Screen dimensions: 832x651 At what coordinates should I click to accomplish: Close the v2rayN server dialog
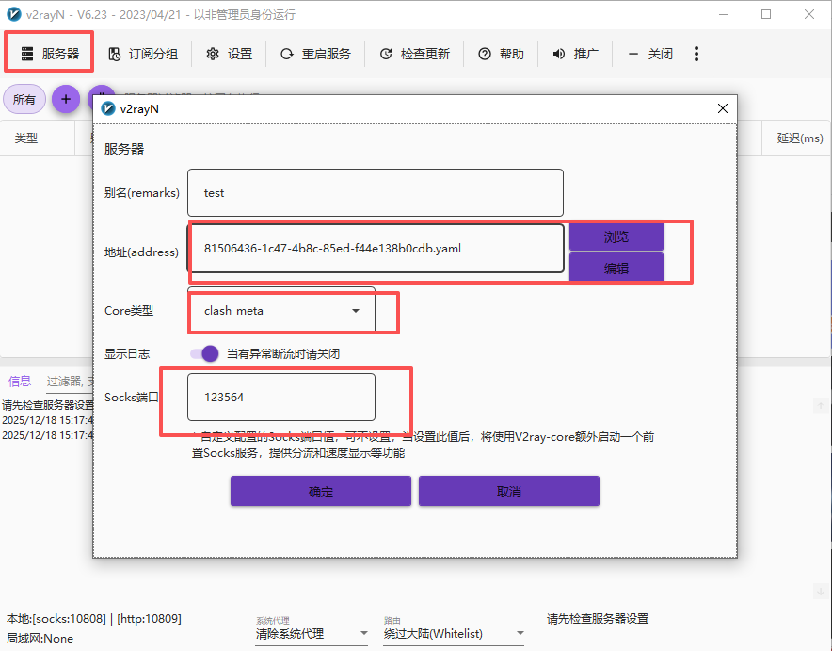(x=722, y=108)
